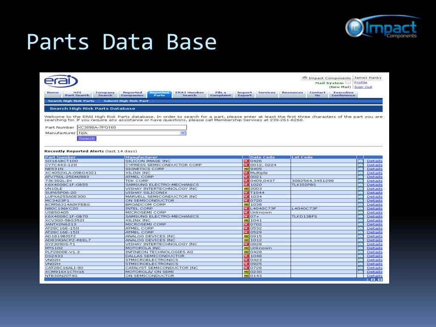Click the Sign Out link
This screenshot has width=436, height=327.
point(363,87)
